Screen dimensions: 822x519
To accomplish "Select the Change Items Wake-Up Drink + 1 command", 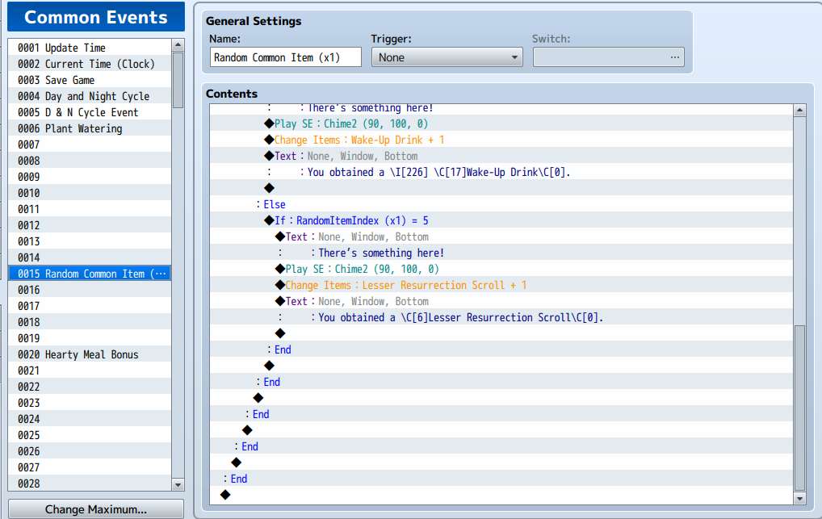I will click(501, 140).
